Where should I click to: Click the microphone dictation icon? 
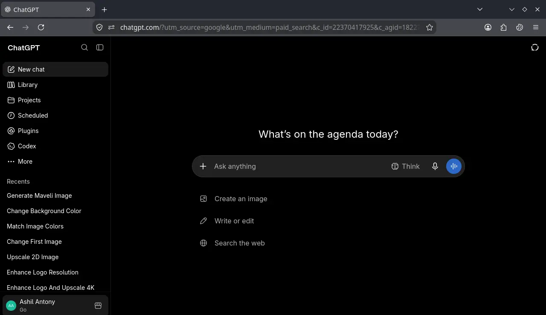coord(435,166)
